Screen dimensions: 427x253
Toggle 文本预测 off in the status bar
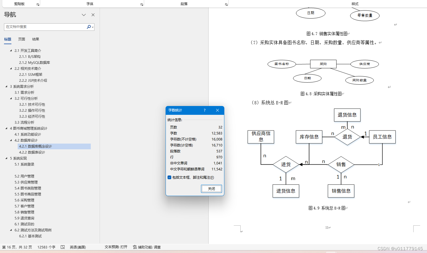pos(116,247)
